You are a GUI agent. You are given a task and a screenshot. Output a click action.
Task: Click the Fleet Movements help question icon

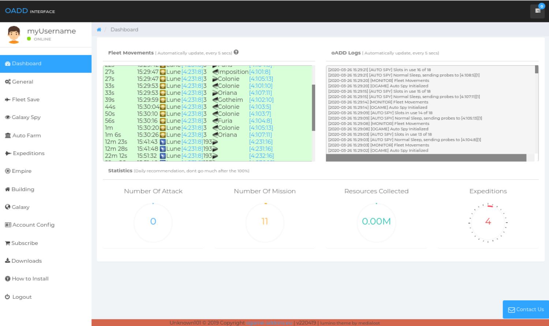pyautogui.click(x=236, y=52)
